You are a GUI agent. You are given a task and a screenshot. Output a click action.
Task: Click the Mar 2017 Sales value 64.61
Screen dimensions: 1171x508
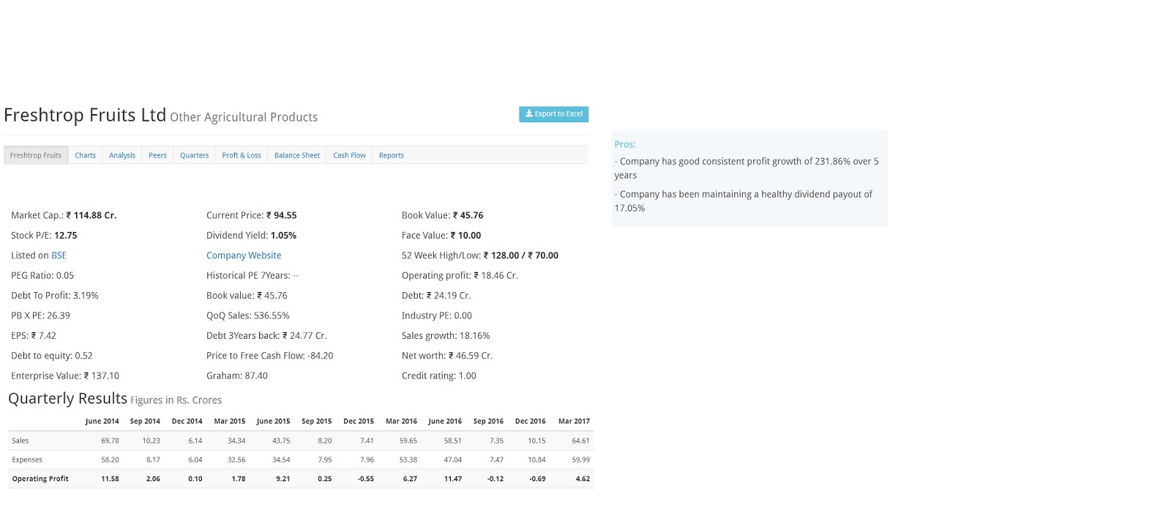(x=580, y=441)
